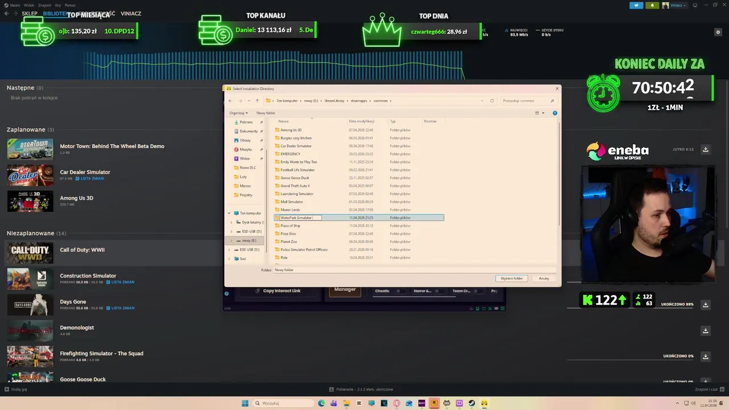Expand the Sieć tree node
Image resolution: width=729 pixels, height=410 pixels.
[x=230, y=259]
